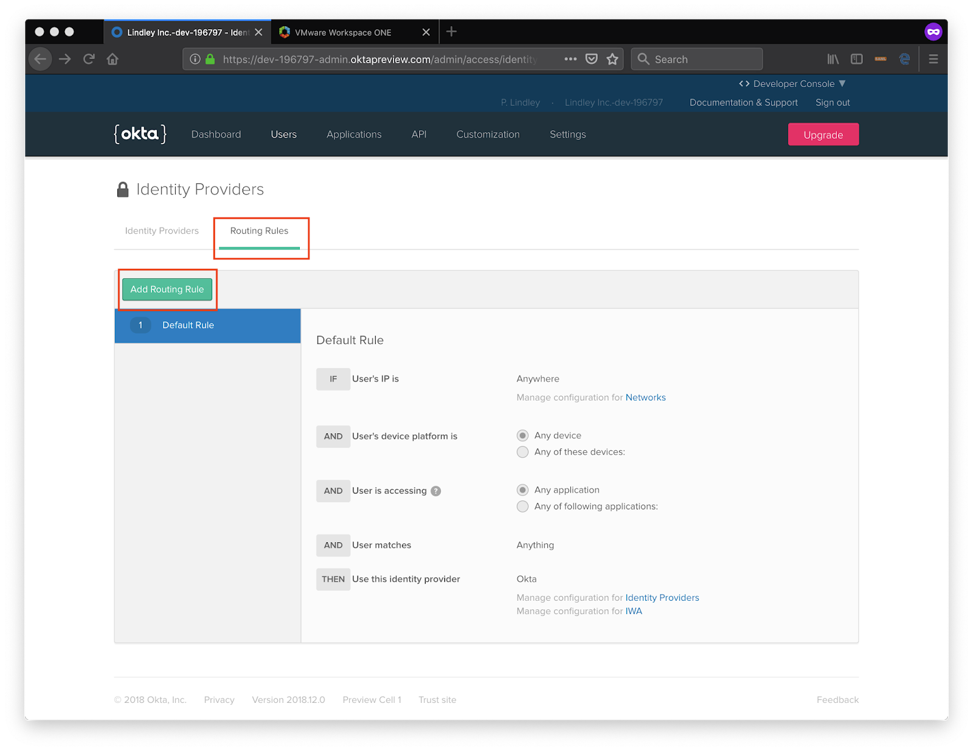Click the Pocket save icon
The height and width of the screenshot is (751, 973).
pos(591,59)
